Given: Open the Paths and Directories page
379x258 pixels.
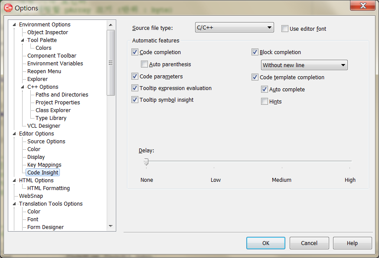Looking at the screenshot, I should pyautogui.click(x=62, y=95).
